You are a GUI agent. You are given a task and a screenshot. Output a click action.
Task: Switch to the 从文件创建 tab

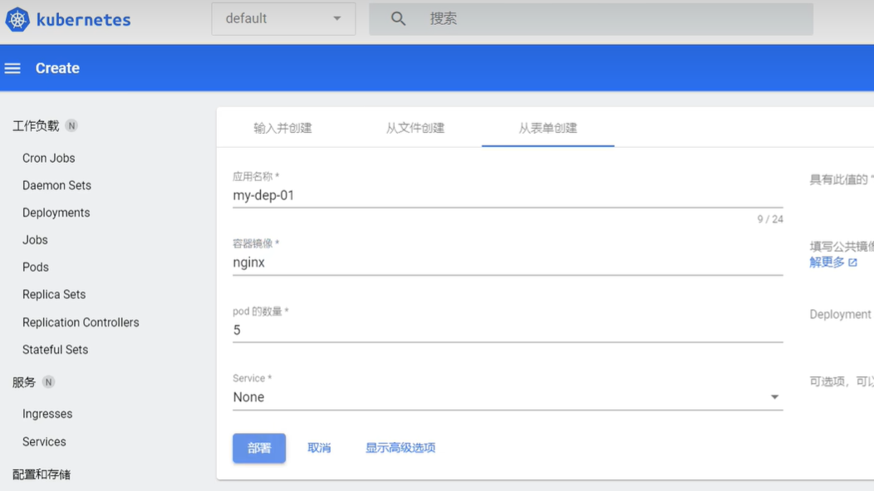coord(415,128)
